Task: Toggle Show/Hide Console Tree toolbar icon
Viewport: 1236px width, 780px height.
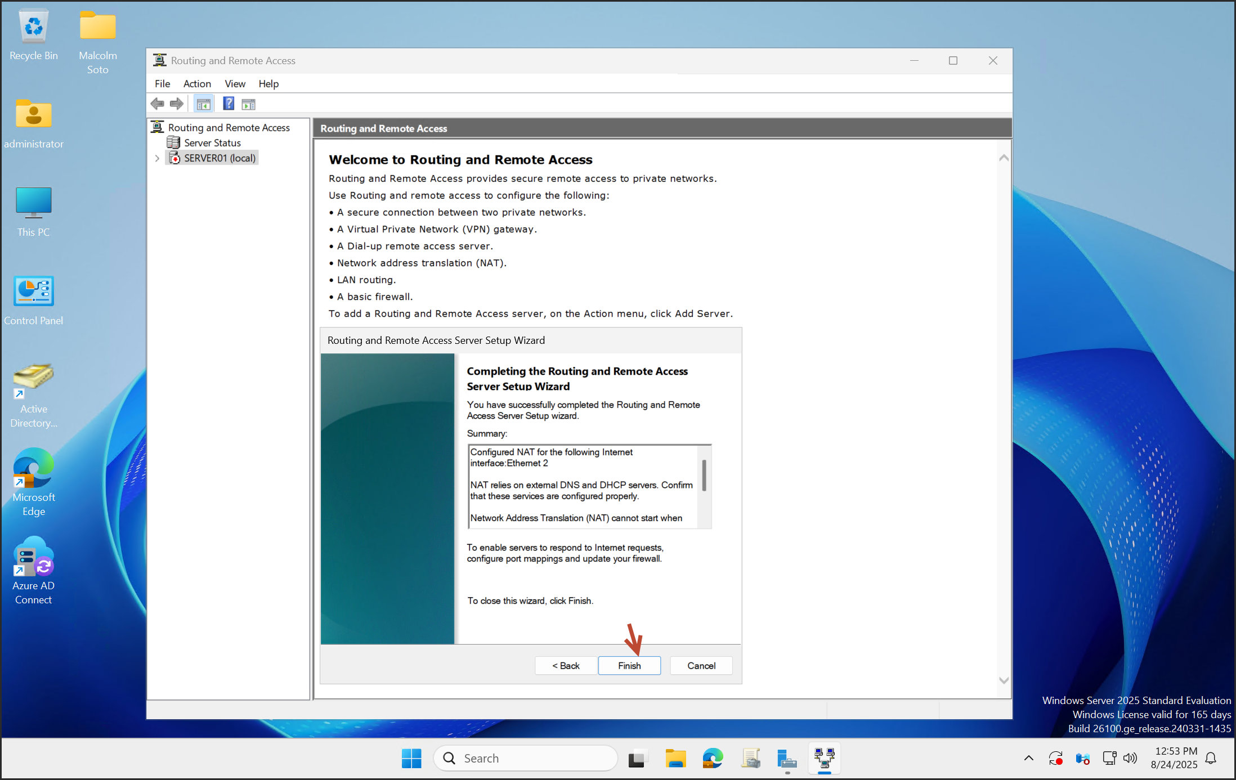Action: (203, 104)
